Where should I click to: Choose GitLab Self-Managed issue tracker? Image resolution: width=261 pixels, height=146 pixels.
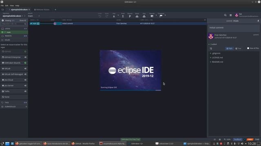pyautogui.click(x=14, y=74)
